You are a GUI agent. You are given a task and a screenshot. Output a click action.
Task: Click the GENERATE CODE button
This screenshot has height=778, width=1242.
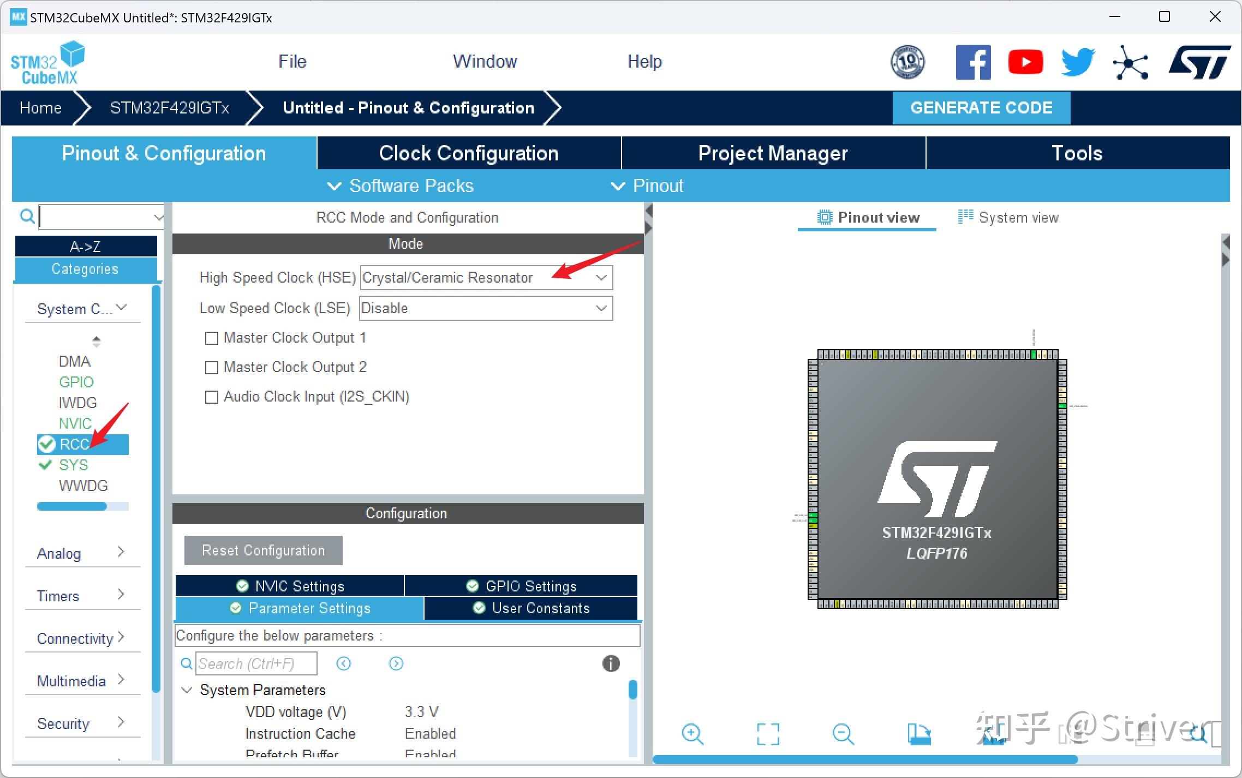coord(983,107)
